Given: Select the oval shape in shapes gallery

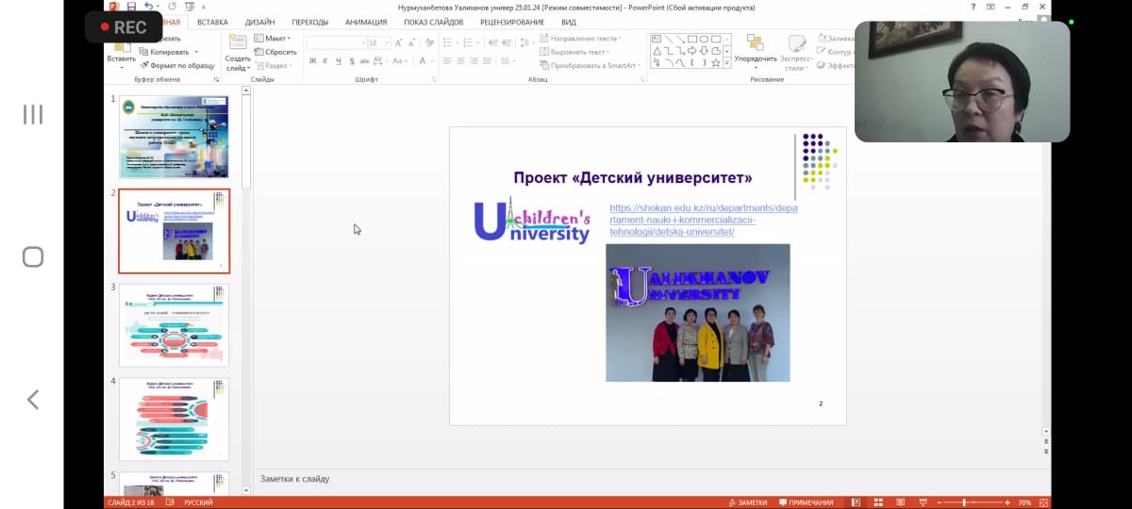Looking at the screenshot, I should pyautogui.click(x=704, y=40).
